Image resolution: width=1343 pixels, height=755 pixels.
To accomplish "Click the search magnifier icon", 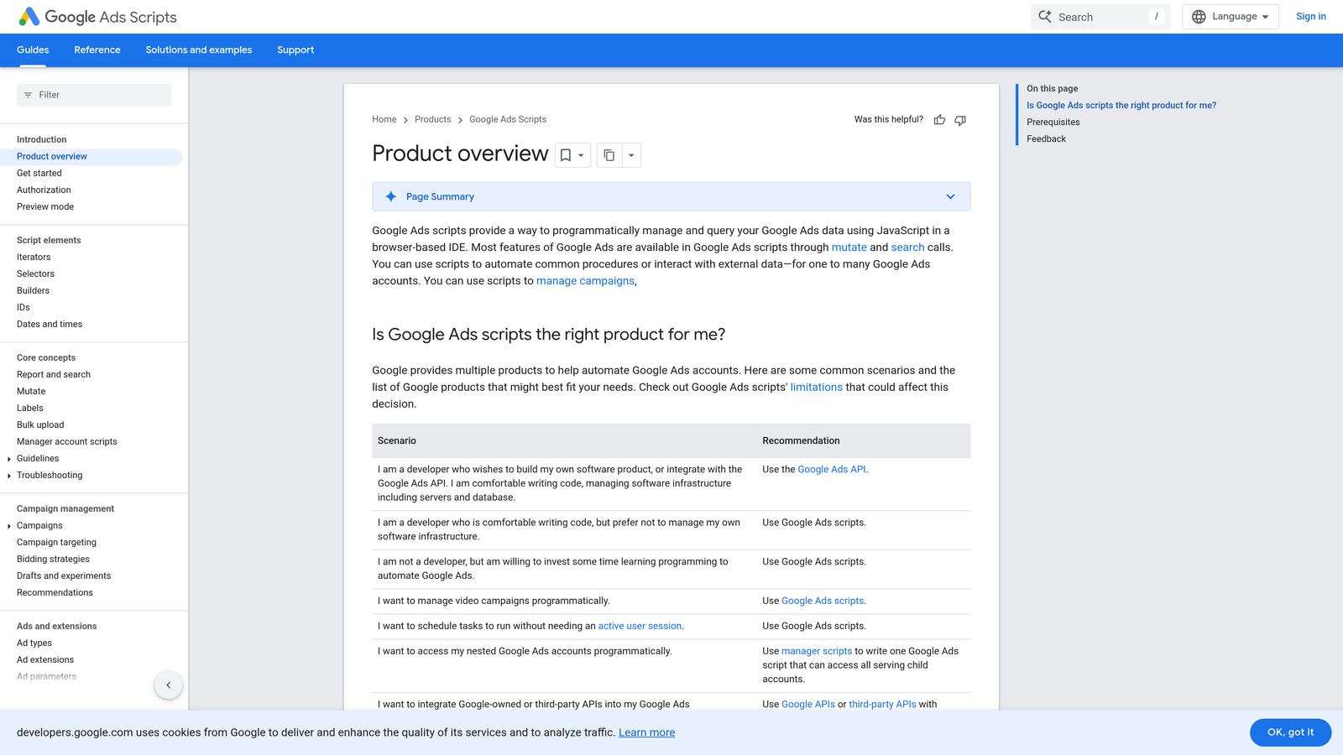I will (x=1045, y=16).
